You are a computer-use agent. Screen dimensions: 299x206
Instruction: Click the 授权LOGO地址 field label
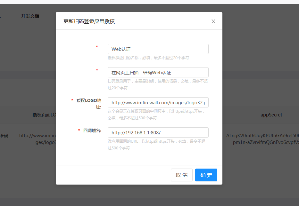pyautogui.click(x=89, y=103)
